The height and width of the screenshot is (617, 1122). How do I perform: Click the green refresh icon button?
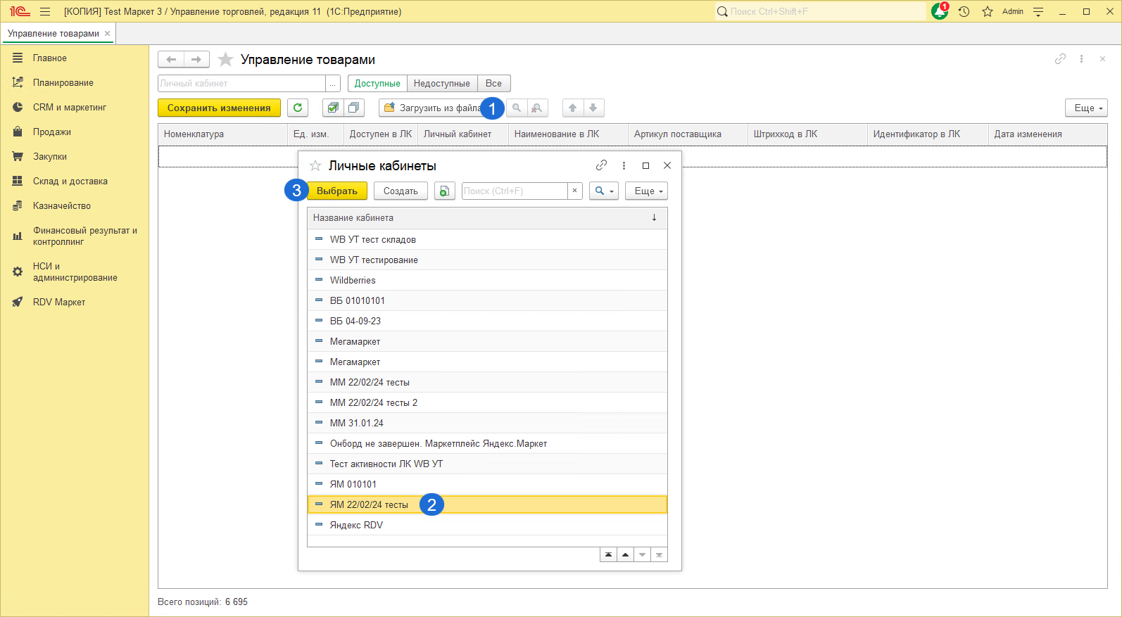pos(298,108)
